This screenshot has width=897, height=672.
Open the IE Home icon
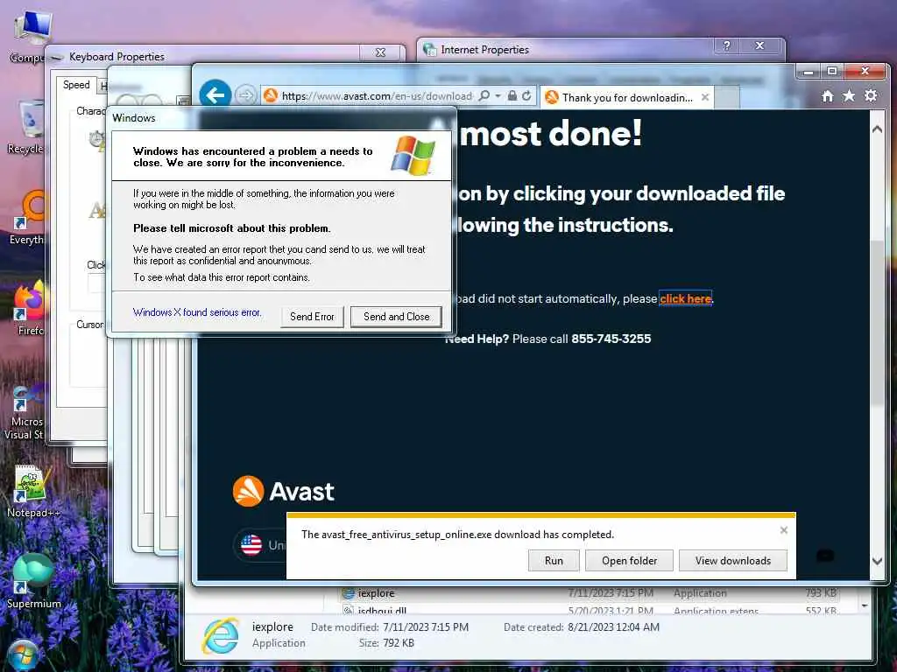pos(827,96)
